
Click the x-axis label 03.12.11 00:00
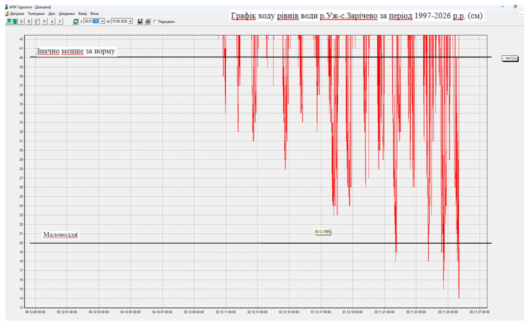tap(226, 312)
